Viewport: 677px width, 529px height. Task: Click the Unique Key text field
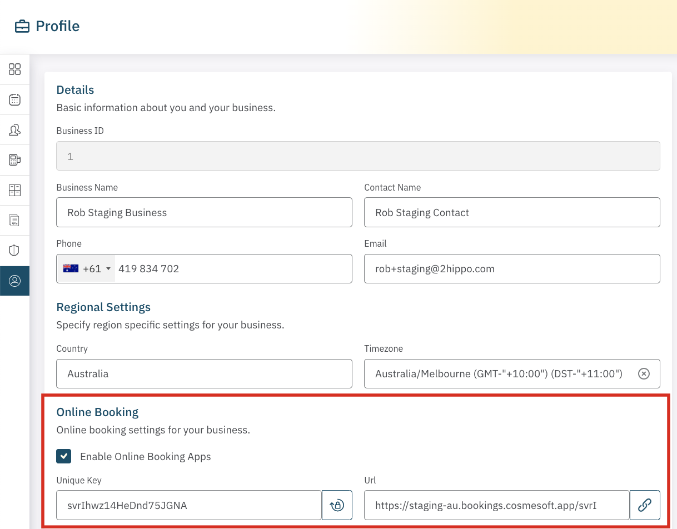(x=188, y=505)
